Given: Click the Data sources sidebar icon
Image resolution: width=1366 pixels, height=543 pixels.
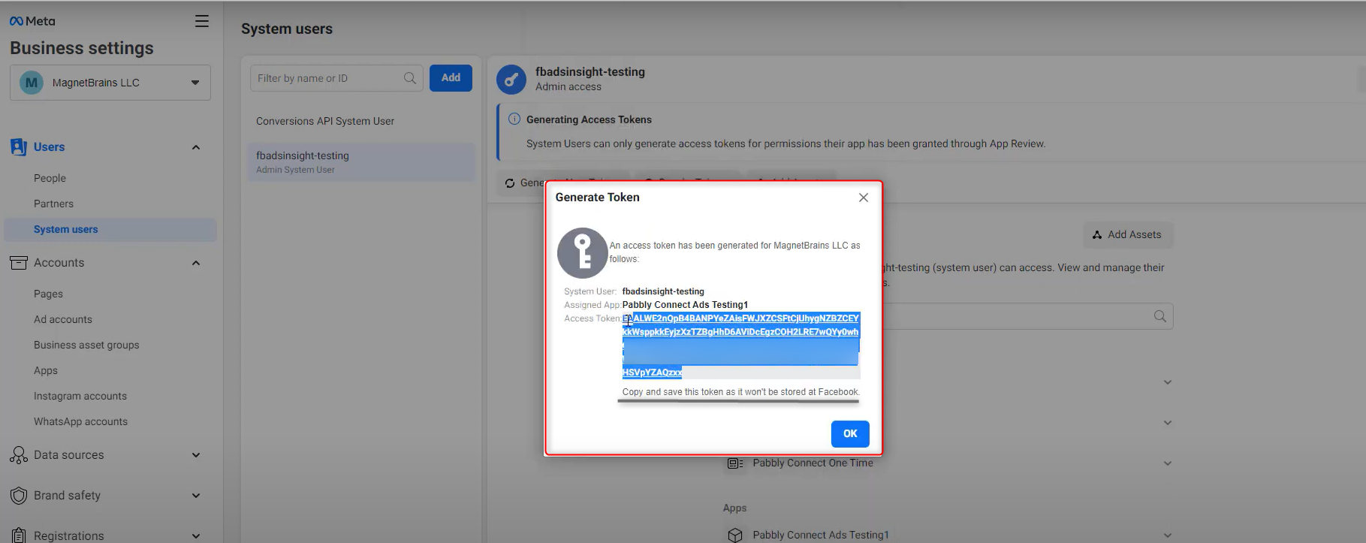Looking at the screenshot, I should point(19,455).
